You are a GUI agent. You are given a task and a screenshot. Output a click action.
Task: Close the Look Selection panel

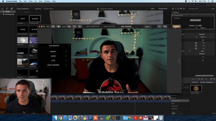pos(69,45)
